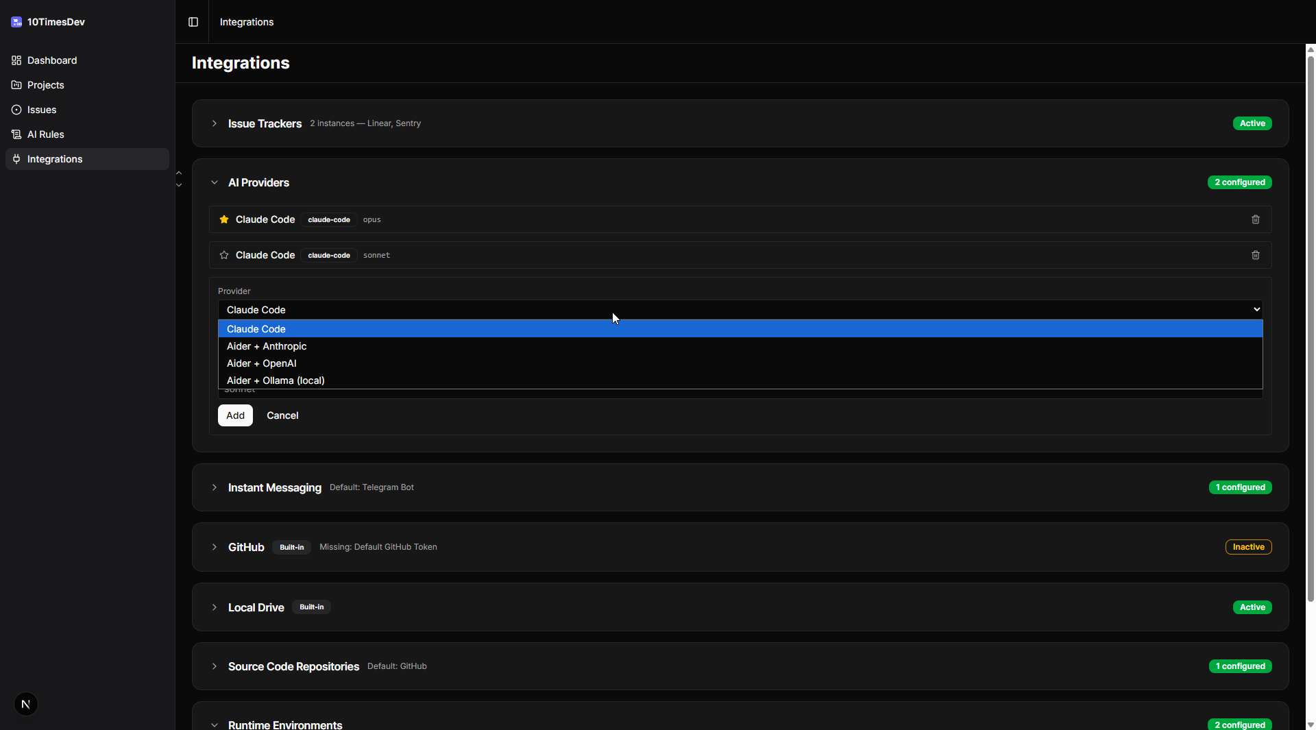1316x730 pixels.
Task: Click the Issues circle icon
Action: pyautogui.click(x=16, y=110)
